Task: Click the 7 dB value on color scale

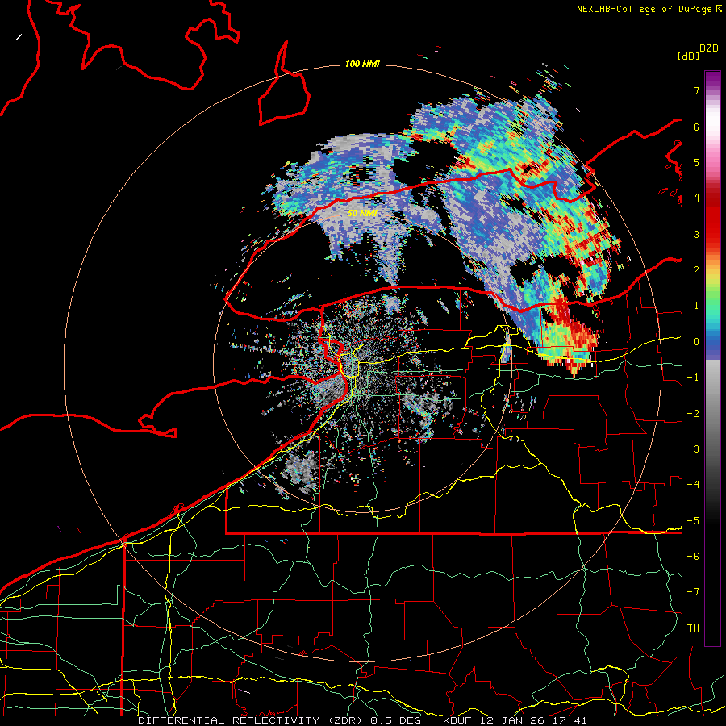Action: pos(696,90)
